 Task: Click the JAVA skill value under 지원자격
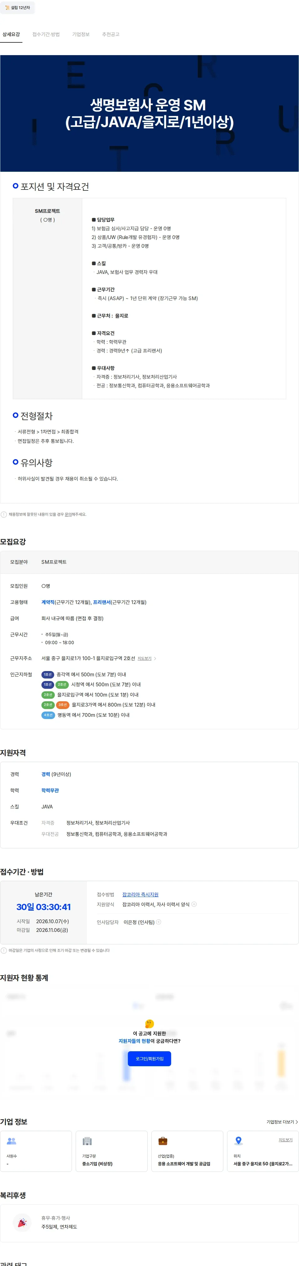tap(47, 807)
